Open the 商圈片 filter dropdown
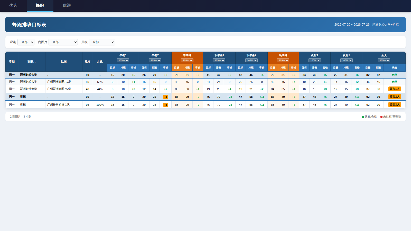The image size is (411, 231). pos(63,42)
